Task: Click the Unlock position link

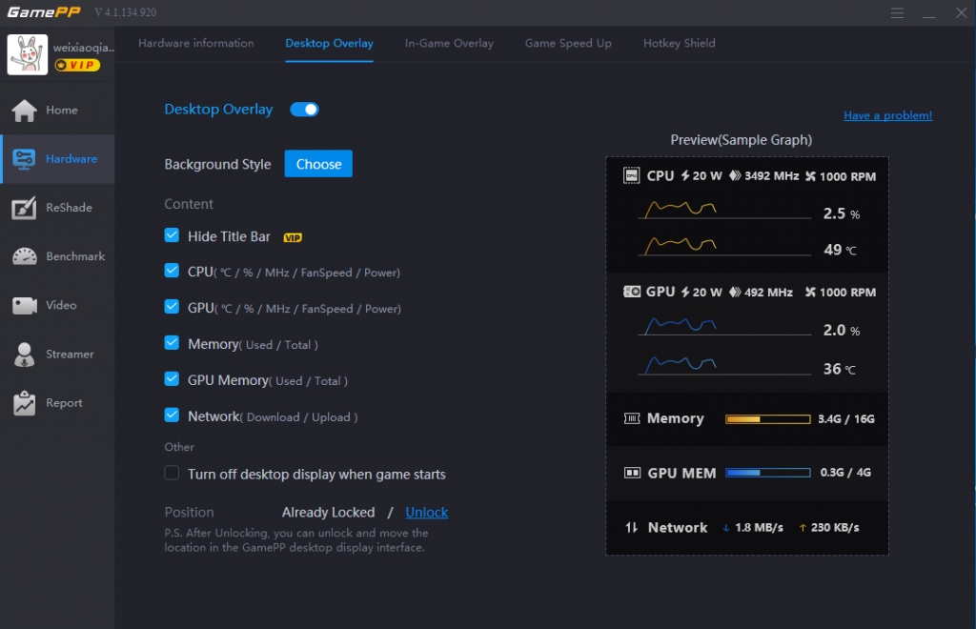Action: [x=426, y=513]
